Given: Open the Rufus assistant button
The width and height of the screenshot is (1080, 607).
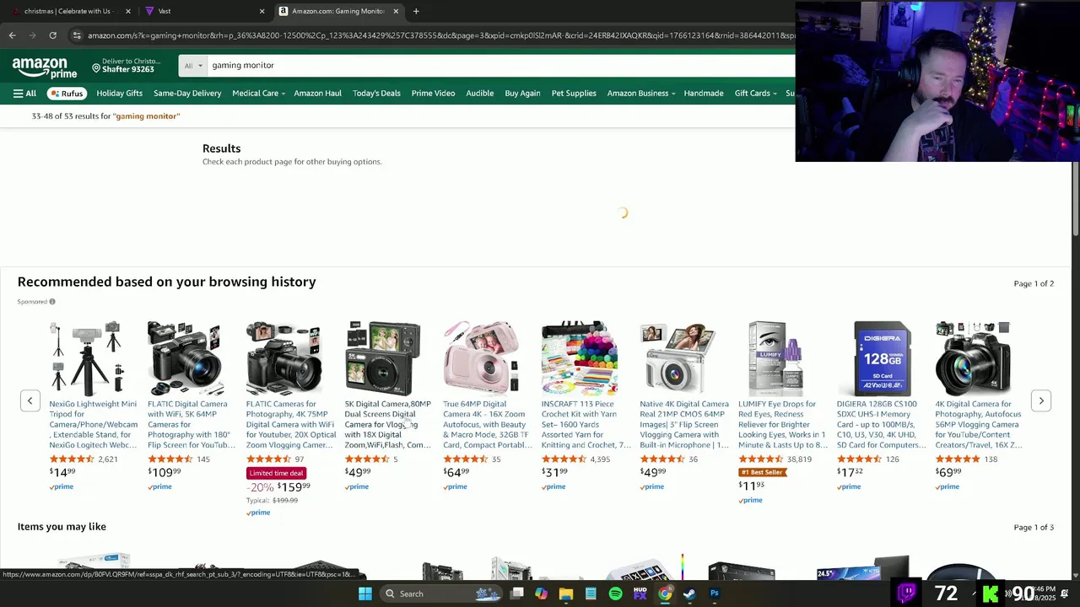Looking at the screenshot, I should (67, 94).
